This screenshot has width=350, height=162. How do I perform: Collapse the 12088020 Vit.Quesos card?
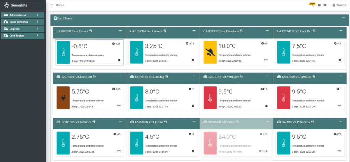point(193,121)
